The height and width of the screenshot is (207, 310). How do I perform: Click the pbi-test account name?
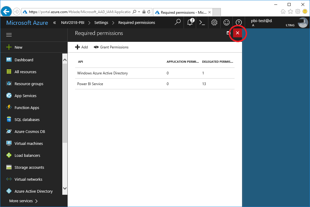pyautogui.click(x=261, y=21)
